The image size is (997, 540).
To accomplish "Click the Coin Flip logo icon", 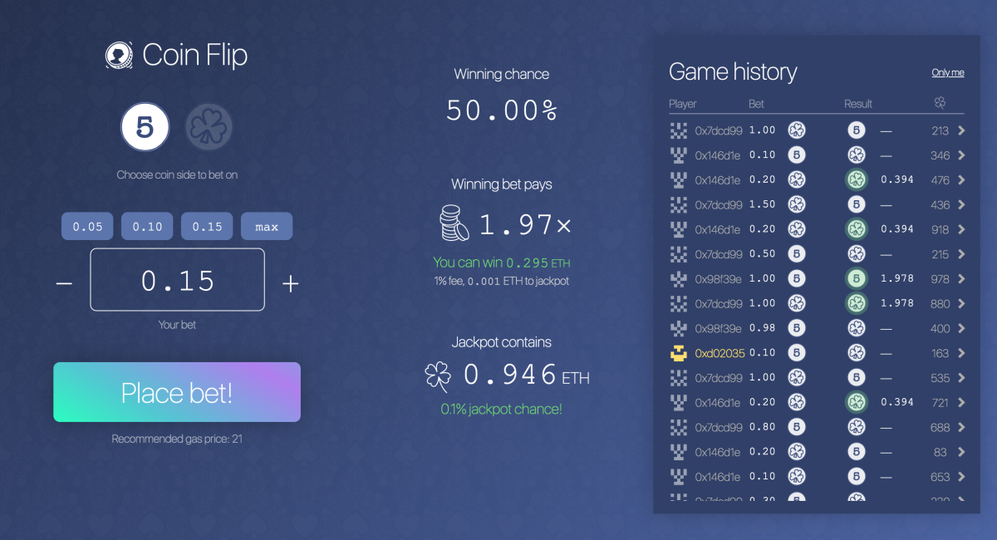I will click(119, 56).
